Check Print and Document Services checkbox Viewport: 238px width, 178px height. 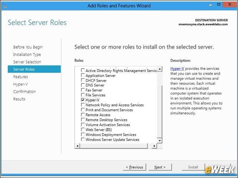(x=83, y=110)
